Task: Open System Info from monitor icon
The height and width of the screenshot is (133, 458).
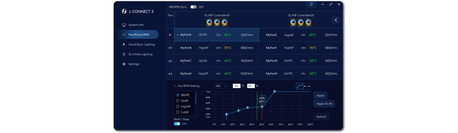Action: 124,25
